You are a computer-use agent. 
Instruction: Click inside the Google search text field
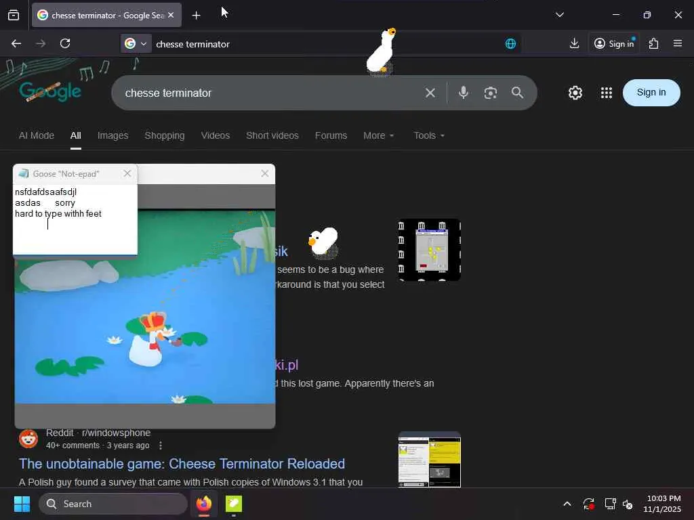coord(270,93)
